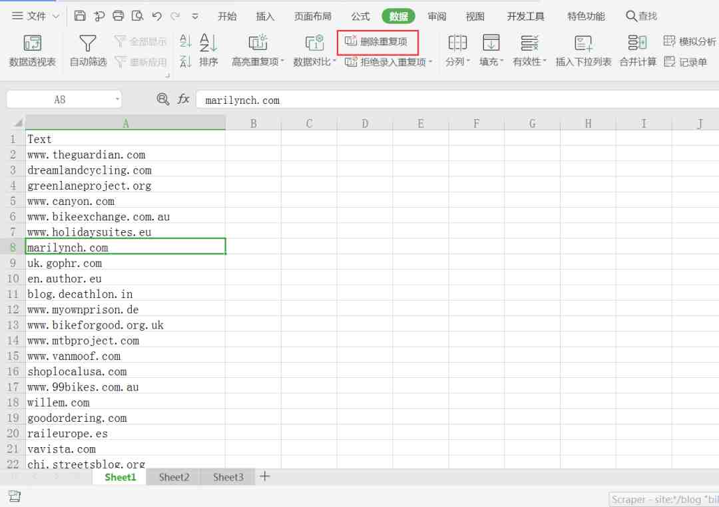Image resolution: width=719 pixels, height=507 pixels.
Task: Go to the 视图 ribbon tab
Action: [475, 17]
